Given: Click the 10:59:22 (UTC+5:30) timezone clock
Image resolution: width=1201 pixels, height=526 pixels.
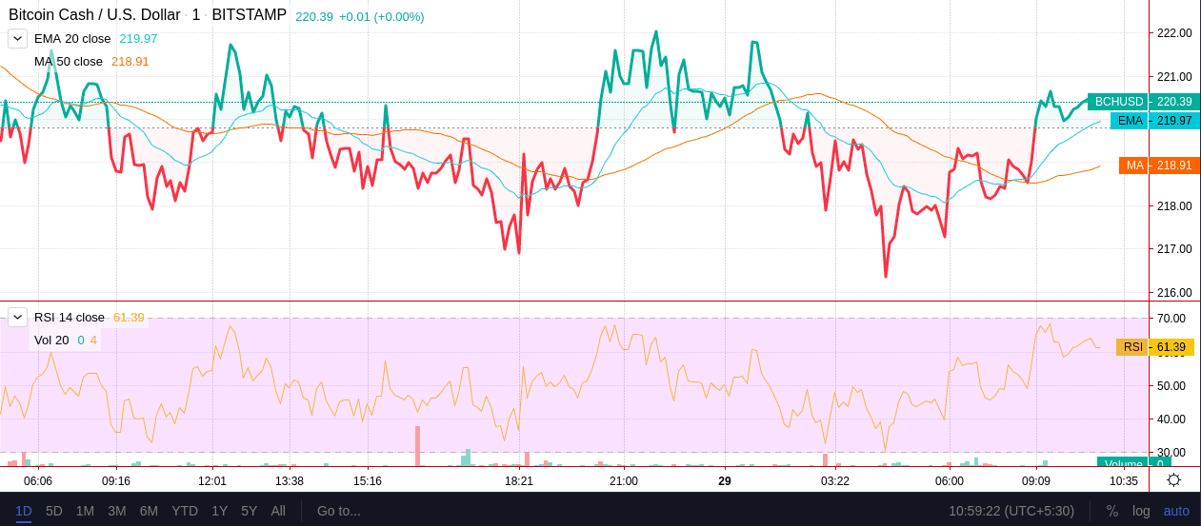Looking at the screenshot, I should coord(1011,511).
